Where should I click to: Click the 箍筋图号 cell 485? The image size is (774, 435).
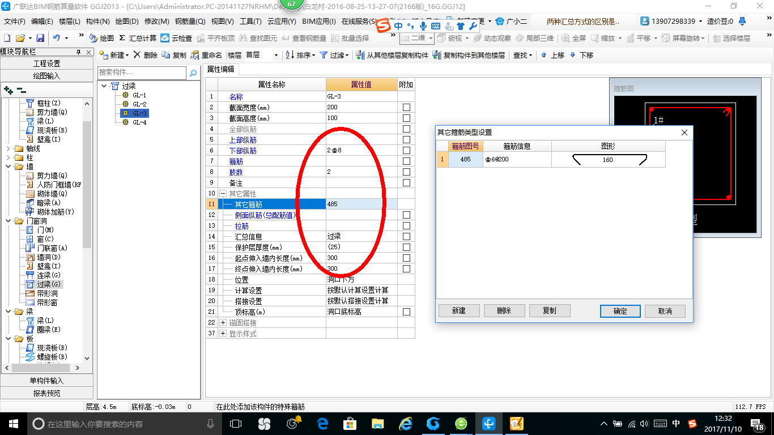pos(465,160)
